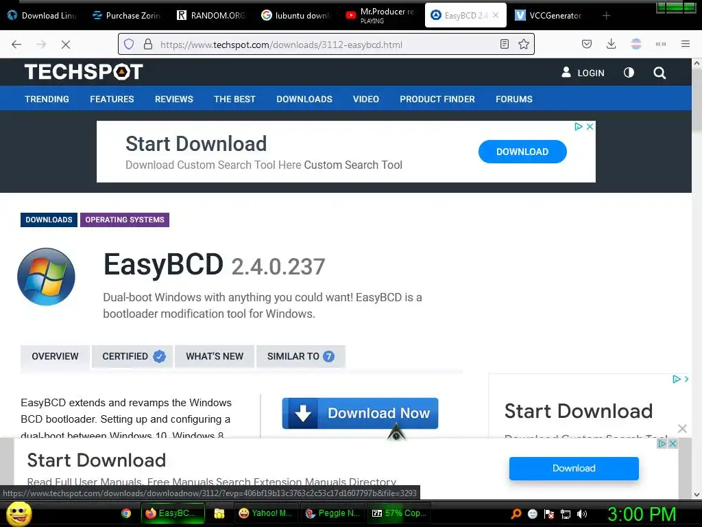This screenshot has height=527, width=702.
Task: Stop loading the current page
Action: (x=65, y=45)
